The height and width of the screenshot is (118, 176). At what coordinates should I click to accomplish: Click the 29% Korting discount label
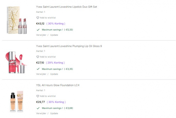pos(55,63)
